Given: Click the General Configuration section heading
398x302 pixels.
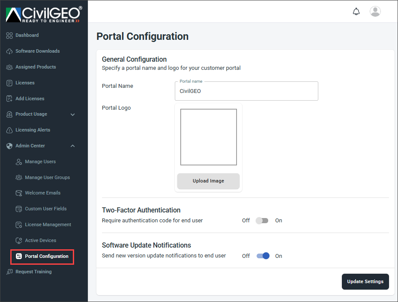Looking at the screenshot, I should (x=134, y=60).
